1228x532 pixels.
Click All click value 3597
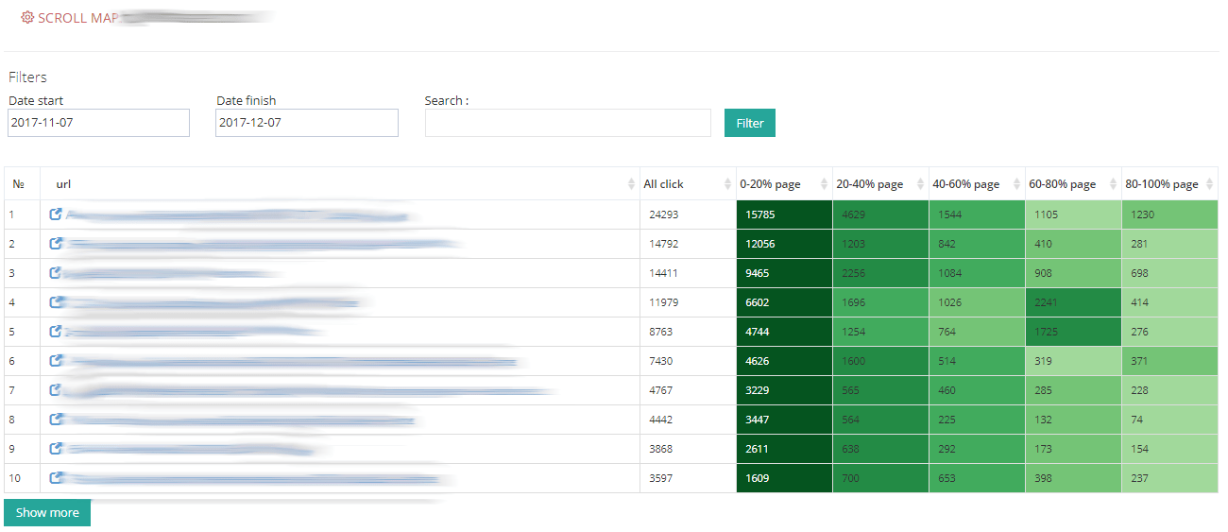click(x=661, y=478)
